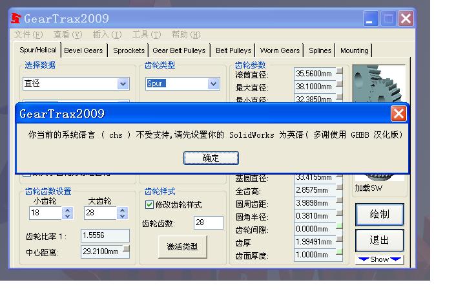The height and width of the screenshot is (291, 465).
Task: Switch to the Worm Gears tab
Action: [280, 50]
